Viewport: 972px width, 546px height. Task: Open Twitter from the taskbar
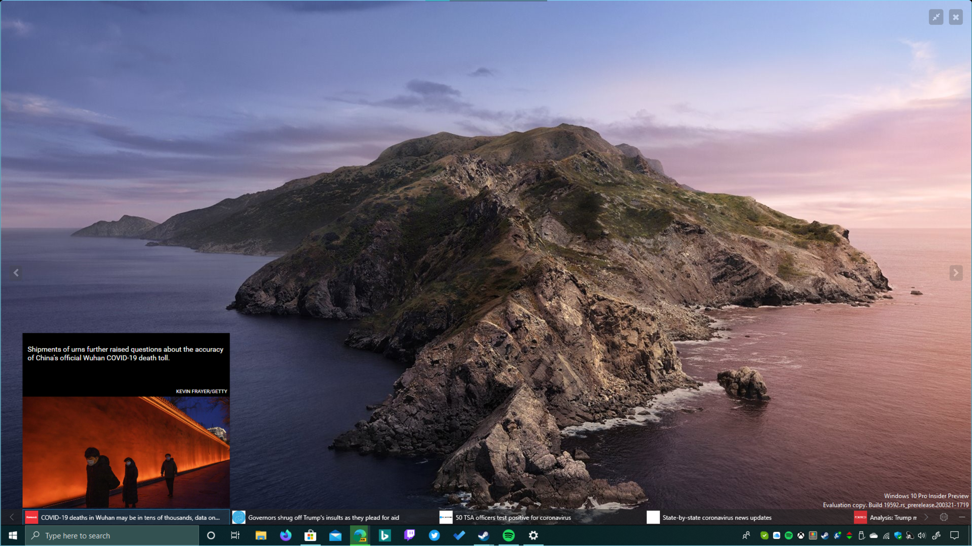434,535
